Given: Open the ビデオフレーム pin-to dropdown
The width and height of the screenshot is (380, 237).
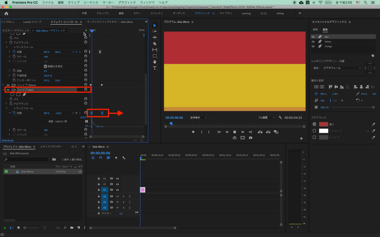Looking at the screenshot, I should tap(341, 68).
